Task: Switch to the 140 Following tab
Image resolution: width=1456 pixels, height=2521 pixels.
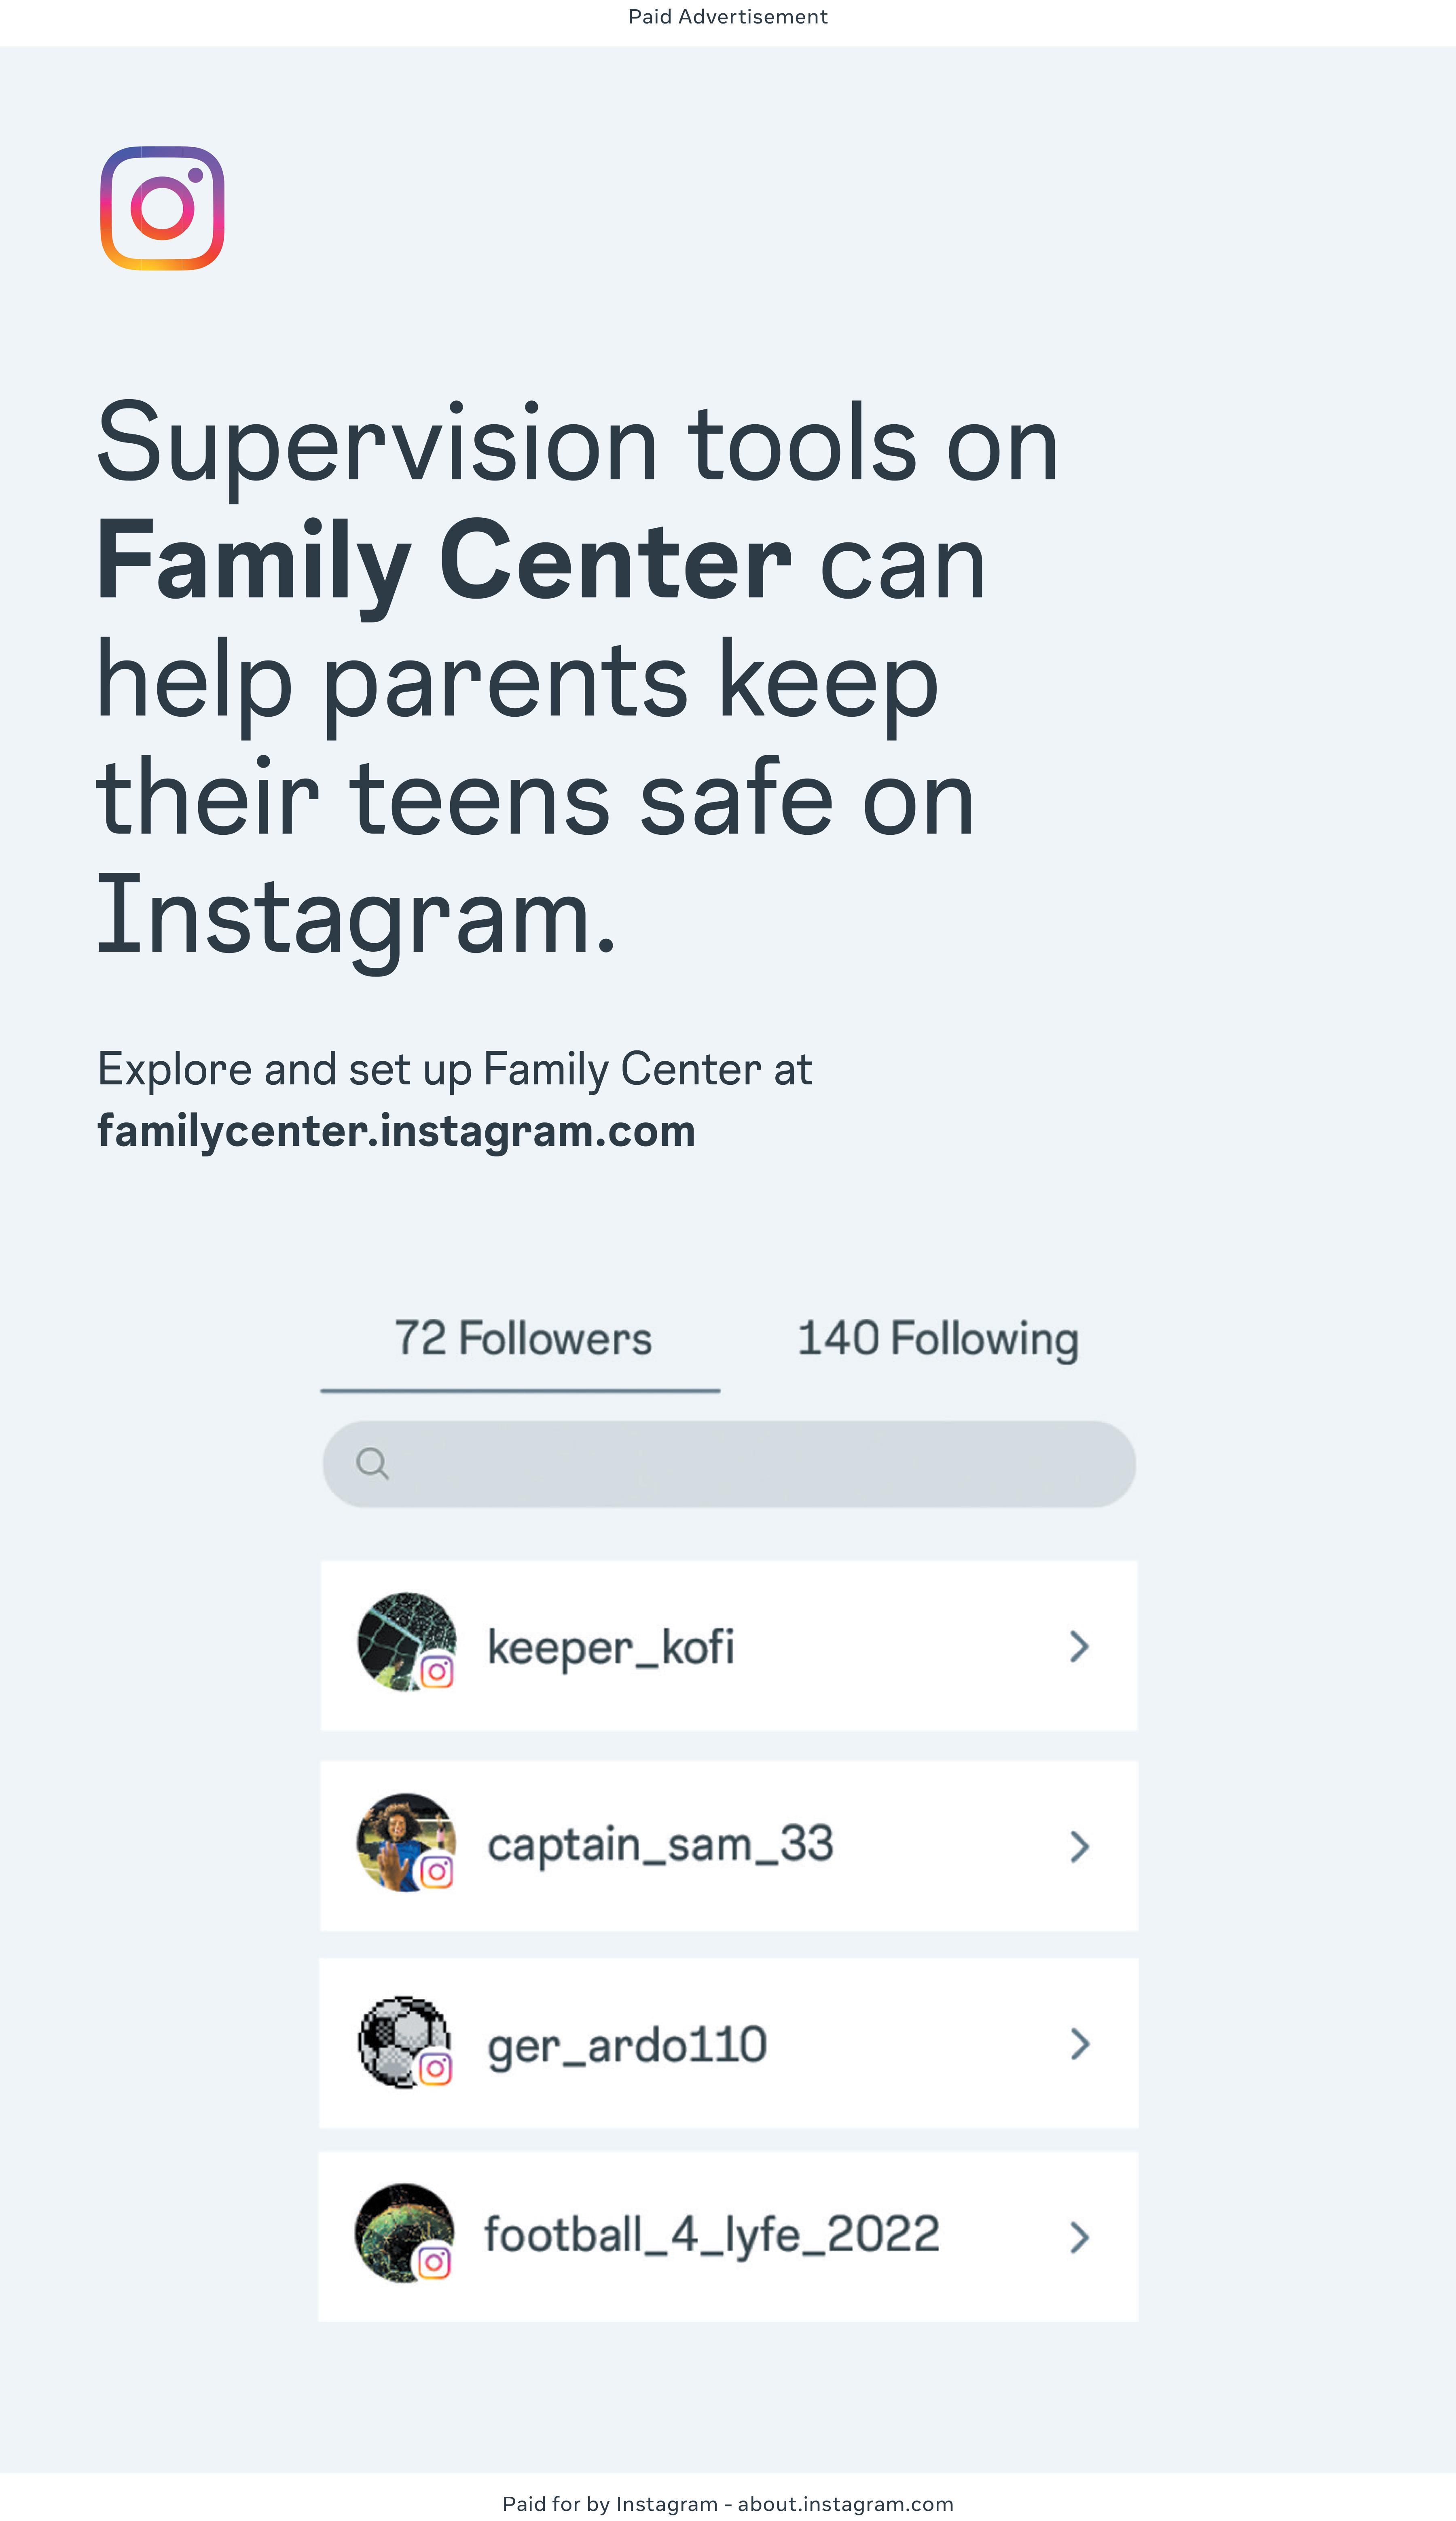Action: [x=938, y=1339]
